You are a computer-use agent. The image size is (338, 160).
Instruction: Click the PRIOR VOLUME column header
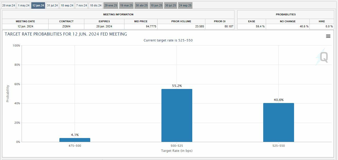[x=181, y=21]
